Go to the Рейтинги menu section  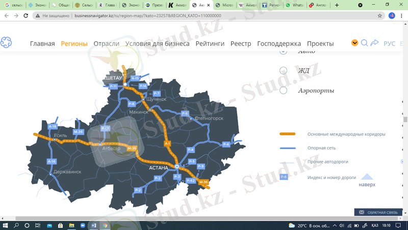point(210,44)
